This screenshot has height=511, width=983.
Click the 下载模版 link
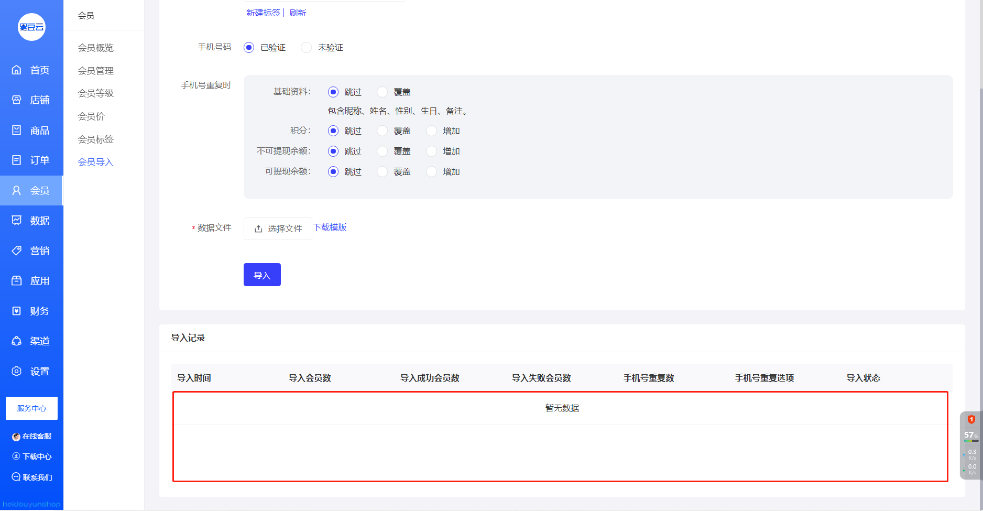pos(330,227)
